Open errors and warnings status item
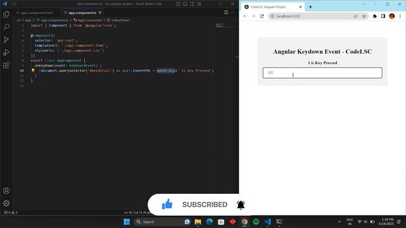Screen dimensions: 406x228 11,213
